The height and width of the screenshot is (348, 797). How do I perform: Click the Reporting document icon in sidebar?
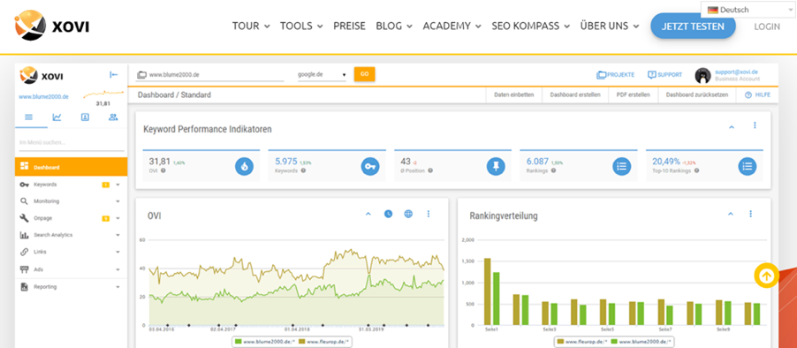tap(24, 286)
